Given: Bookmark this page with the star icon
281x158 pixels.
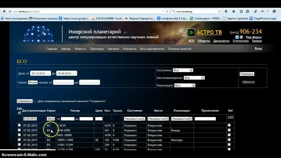Looking at the screenshot, I should [x=241, y=11].
